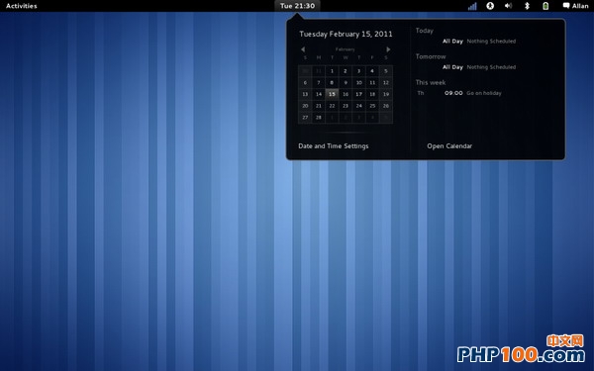Screen dimensions: 594x371
Task: Select calendar day 18
Action: click(372, 94)
